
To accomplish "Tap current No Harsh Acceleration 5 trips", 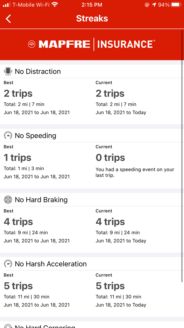I will click(110, 286).
